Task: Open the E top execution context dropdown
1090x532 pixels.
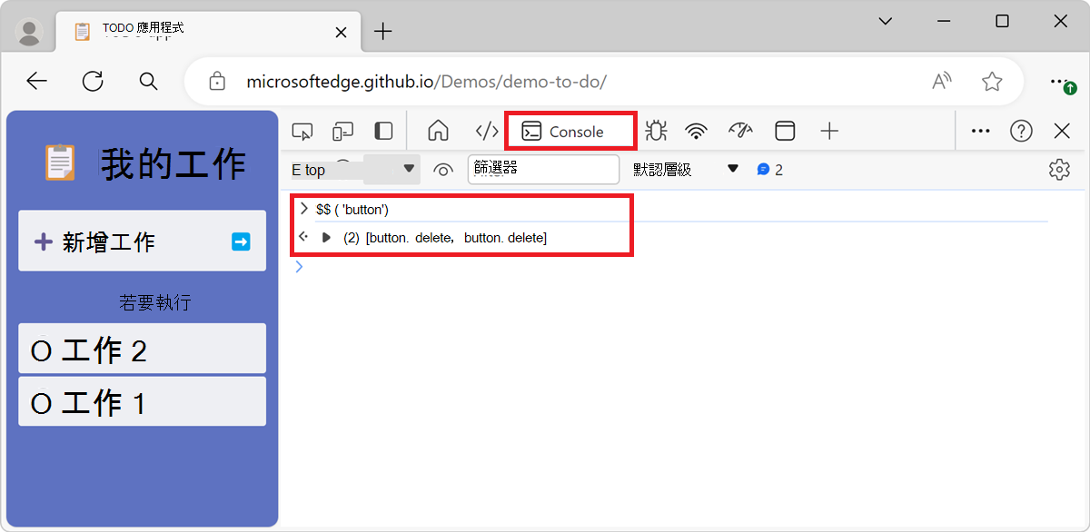Action: coord(354,169)
